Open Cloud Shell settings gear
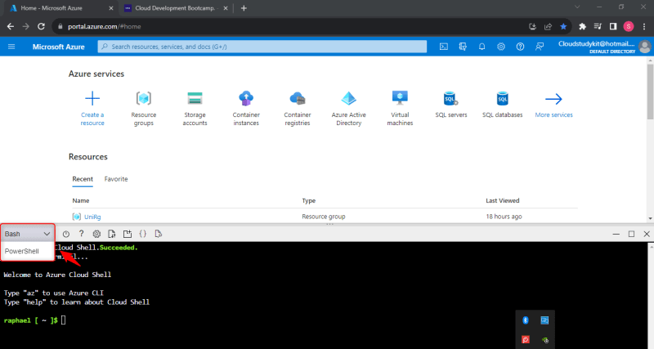Screen dimensions: 654x349 pyautogui.click(x=96, y=234)
